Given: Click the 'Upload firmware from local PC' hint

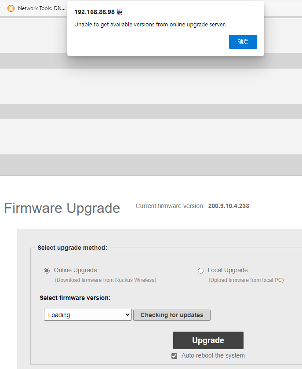Looking at the screenshot, I should tap(246, 280).
